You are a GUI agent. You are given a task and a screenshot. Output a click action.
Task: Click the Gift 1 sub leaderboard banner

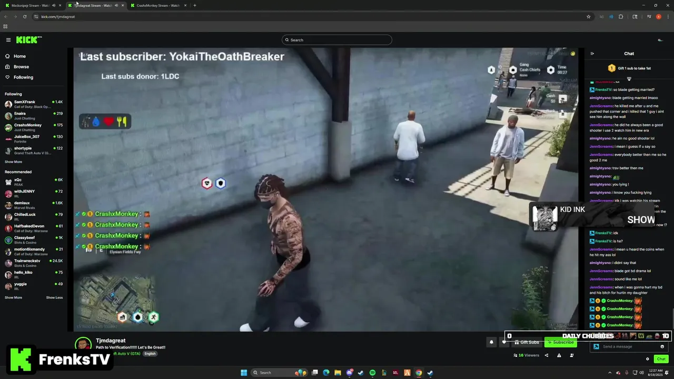point(629,68)
